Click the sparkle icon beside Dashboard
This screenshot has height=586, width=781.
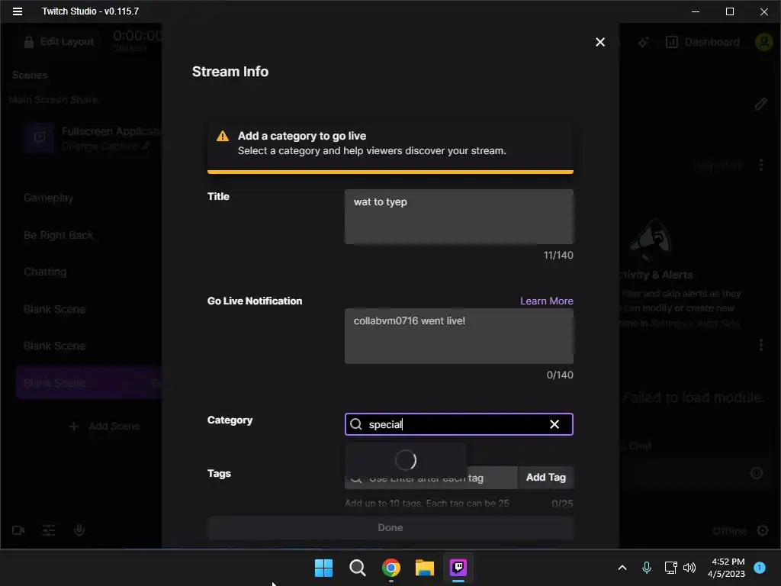coord(643,43)
